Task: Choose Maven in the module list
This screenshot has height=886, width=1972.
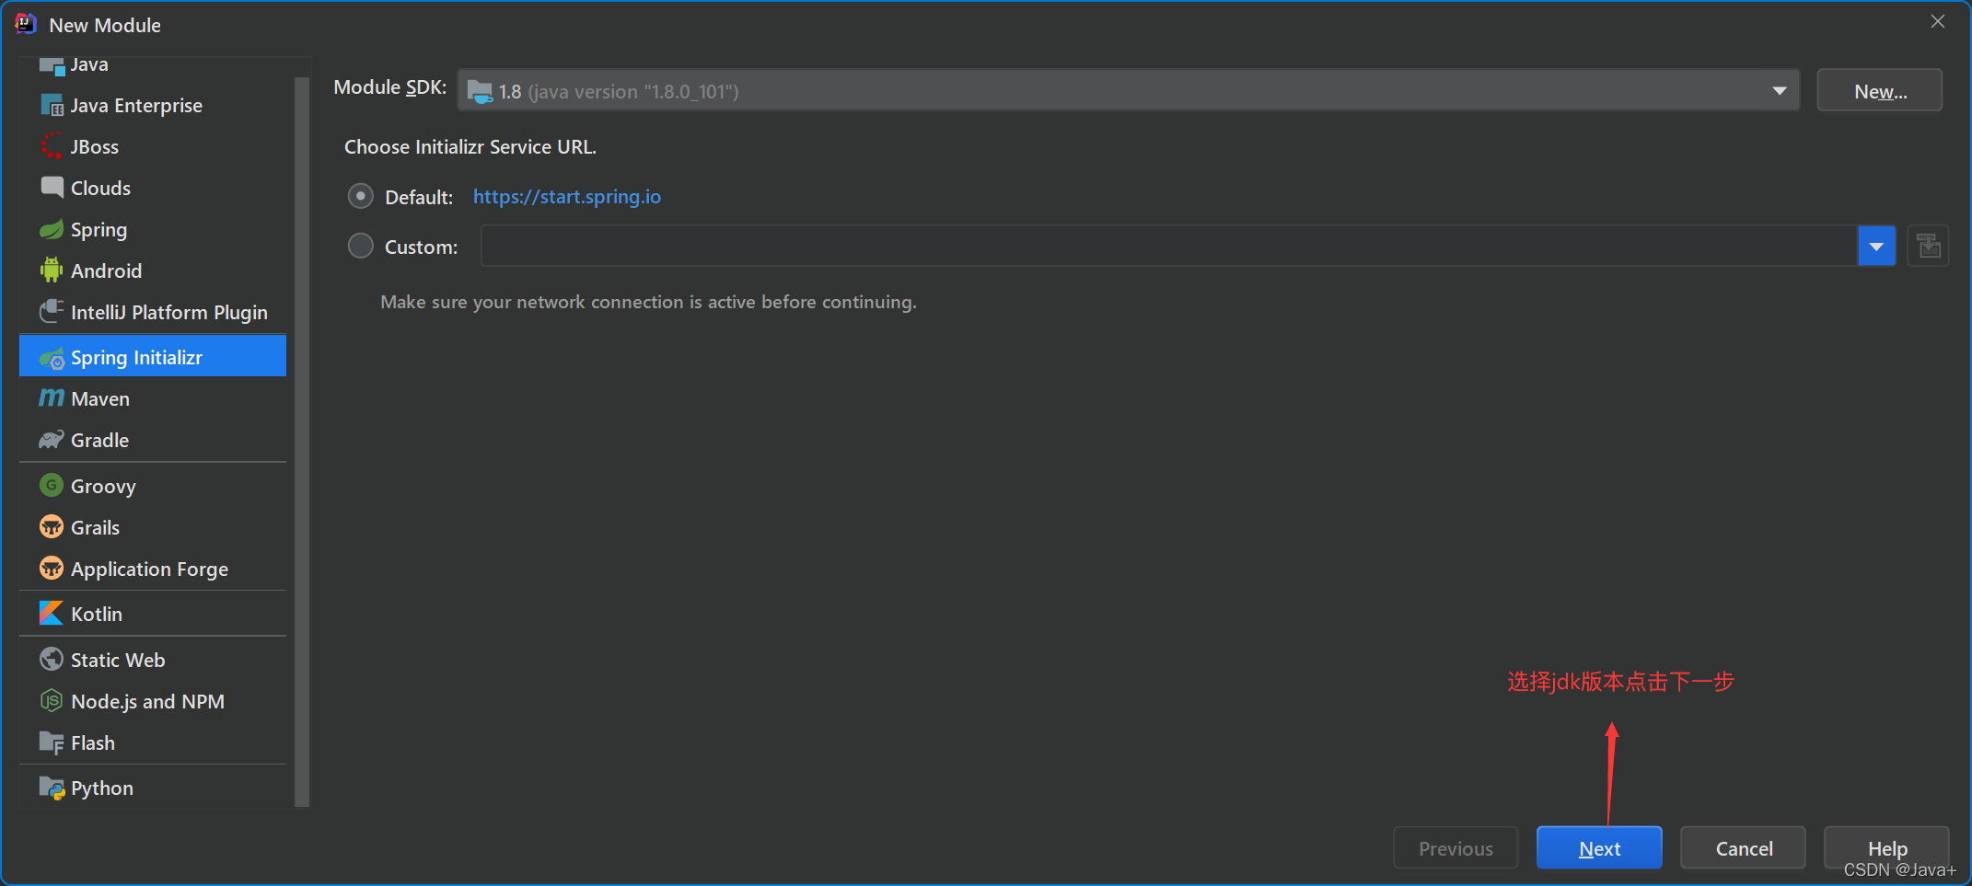Action: pyautogui.click(x=153, y=398)
